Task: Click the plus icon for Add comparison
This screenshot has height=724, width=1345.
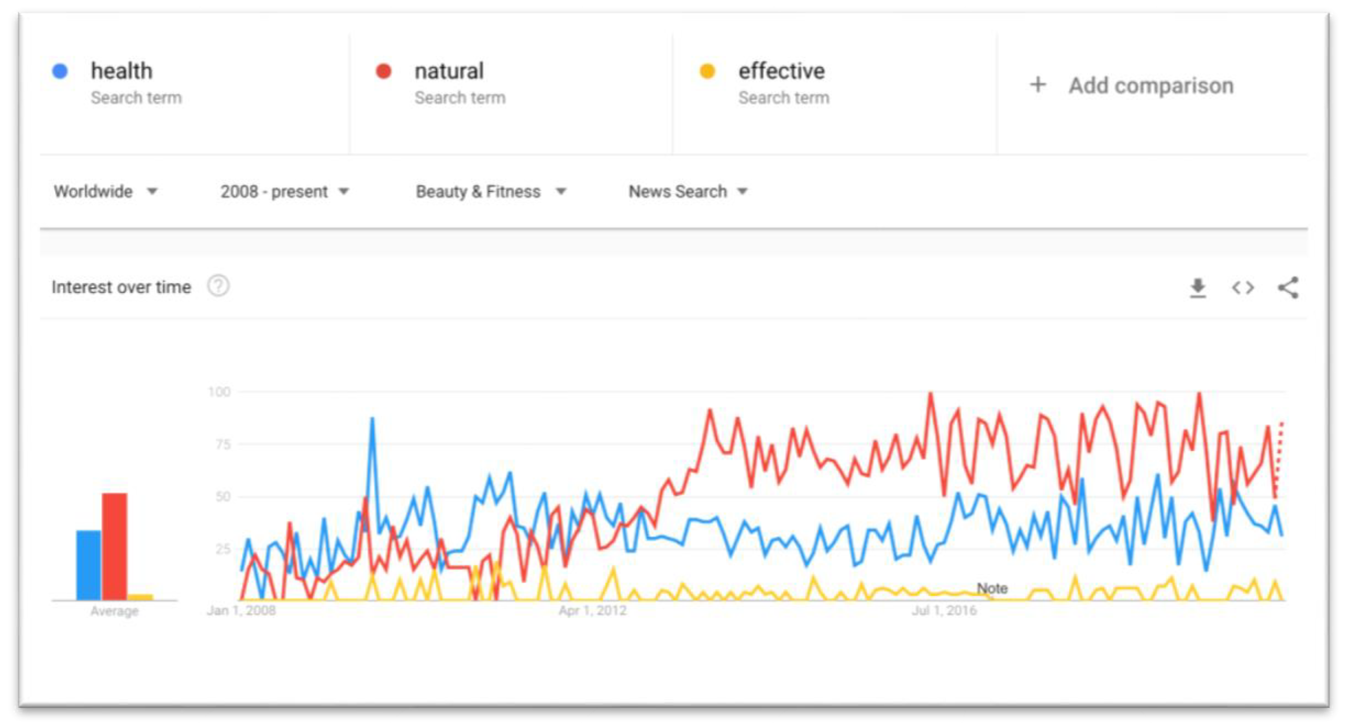Action: (1038, 85)
